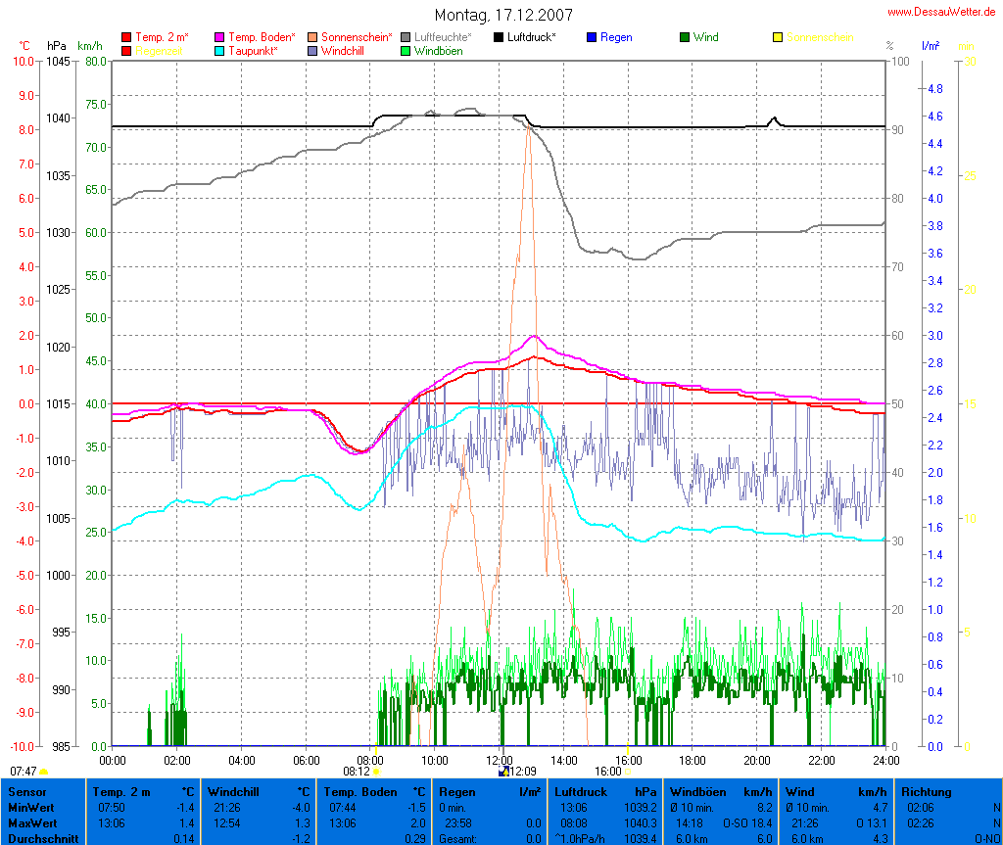Select the Luftdruck column header in table
Image resolution: width=1003 pixels, height=845 pixels.
tap(581, 791)
